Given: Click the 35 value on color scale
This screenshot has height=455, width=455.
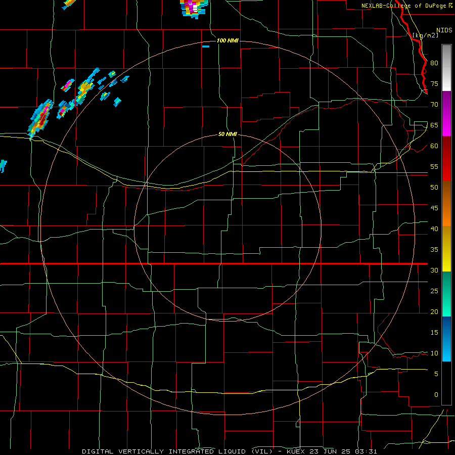Looking at the screenshot, I should coord(434,250).
